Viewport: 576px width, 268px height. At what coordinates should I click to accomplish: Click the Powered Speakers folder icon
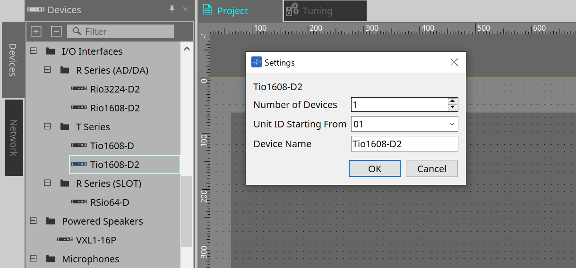(51, 221)
